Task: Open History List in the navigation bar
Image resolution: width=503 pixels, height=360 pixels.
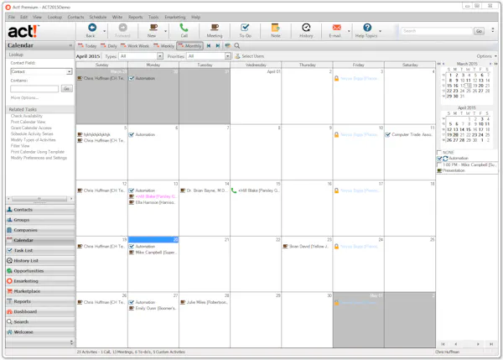Action: coord(39,260)
